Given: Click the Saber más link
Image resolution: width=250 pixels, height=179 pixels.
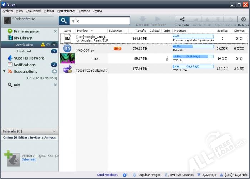Looking at the screenshot, I should click(29, 159).
